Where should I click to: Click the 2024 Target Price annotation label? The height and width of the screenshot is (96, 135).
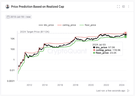click(35, 32)
